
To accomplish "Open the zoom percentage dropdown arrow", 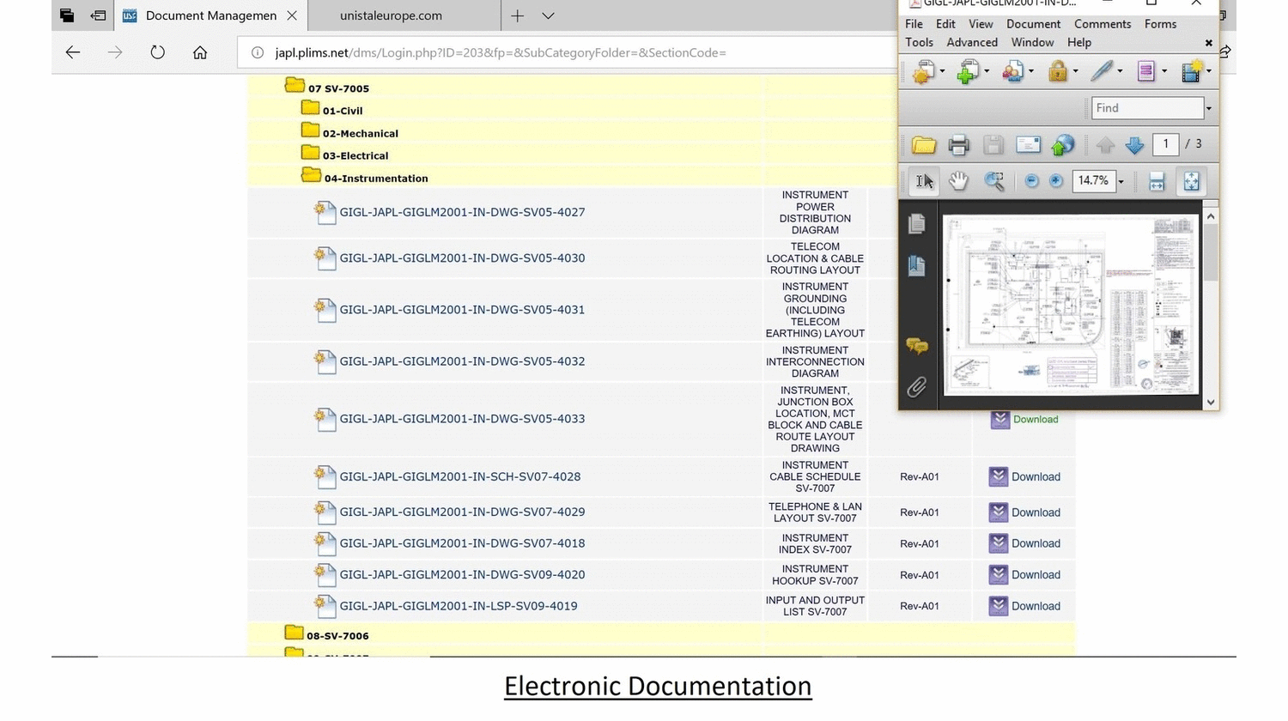I will point(1121,182).
